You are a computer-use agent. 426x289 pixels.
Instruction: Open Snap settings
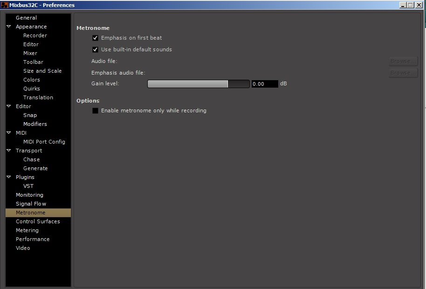[30, 115]
